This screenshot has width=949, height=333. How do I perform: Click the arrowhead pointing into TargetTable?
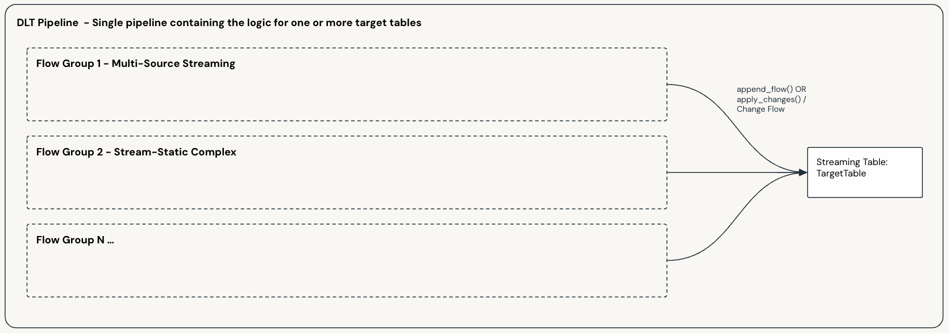[x=802, y=172]
